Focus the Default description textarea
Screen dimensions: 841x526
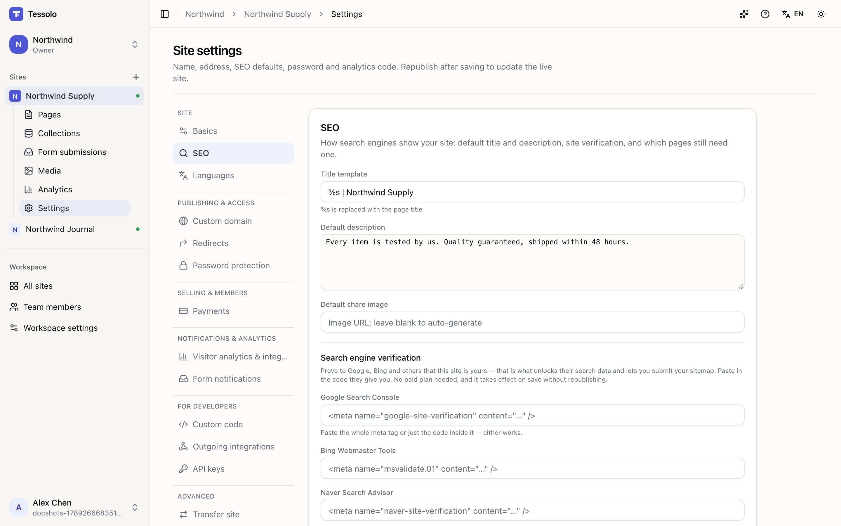click(x=532, y=263)
